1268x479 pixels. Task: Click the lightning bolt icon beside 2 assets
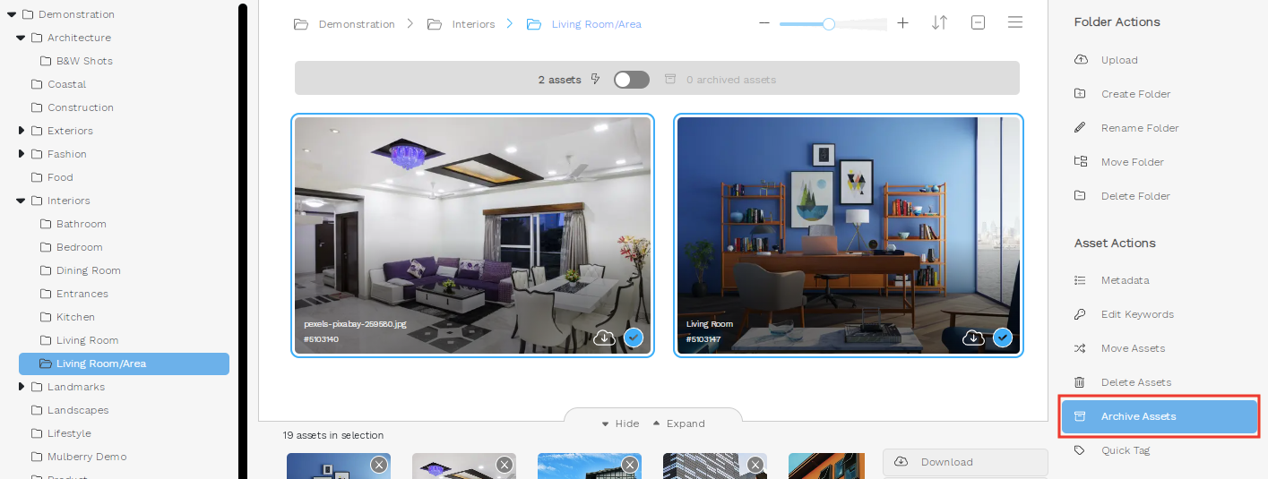coord(596,79)
